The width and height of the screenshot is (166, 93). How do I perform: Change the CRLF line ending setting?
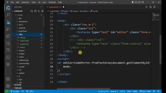point(129,91)
